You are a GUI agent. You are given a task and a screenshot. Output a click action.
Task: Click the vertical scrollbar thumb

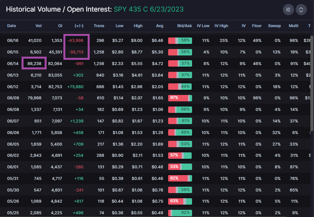tap(312, 84)
